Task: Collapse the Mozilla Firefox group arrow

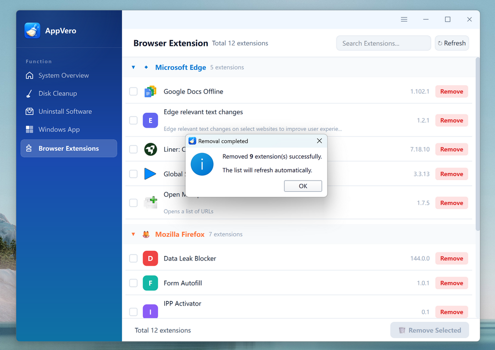Action: [x=133, y=234]
